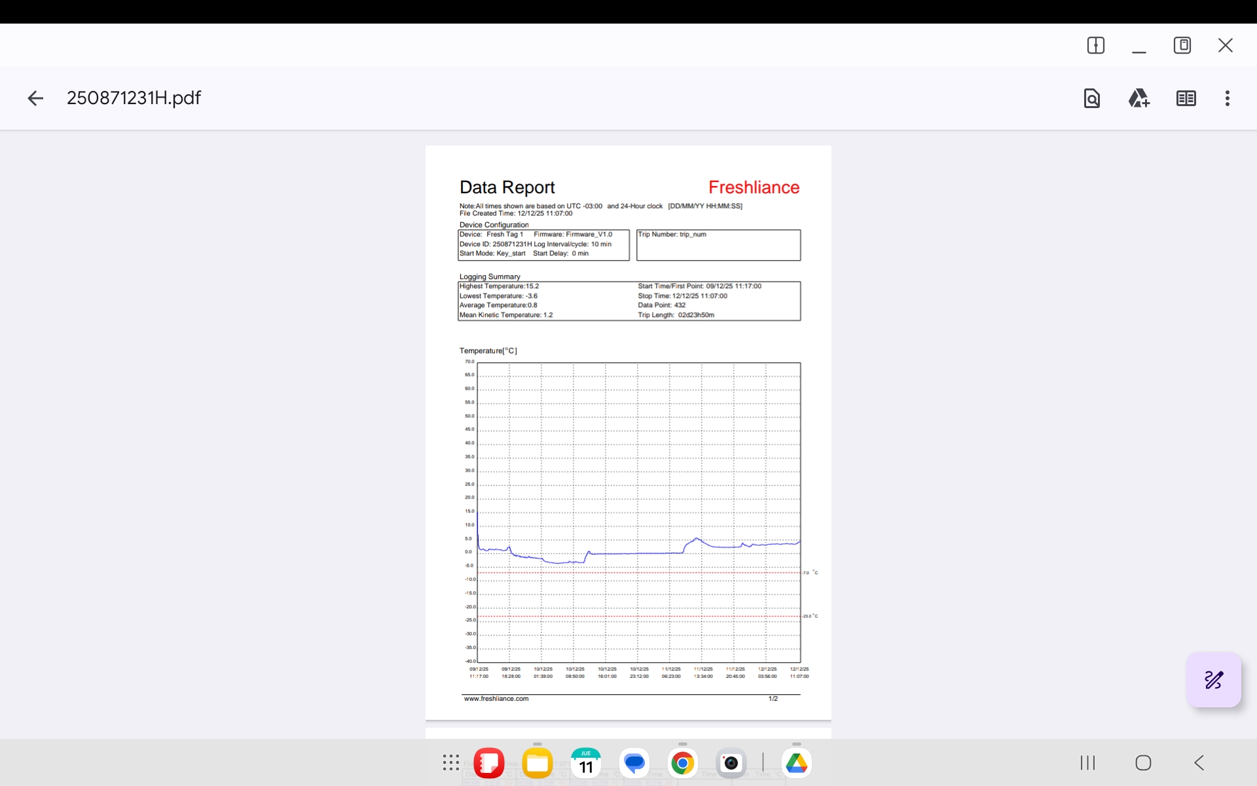Launch the red notes app
This screenshot has height=786, width=1257.
(488, 762)
